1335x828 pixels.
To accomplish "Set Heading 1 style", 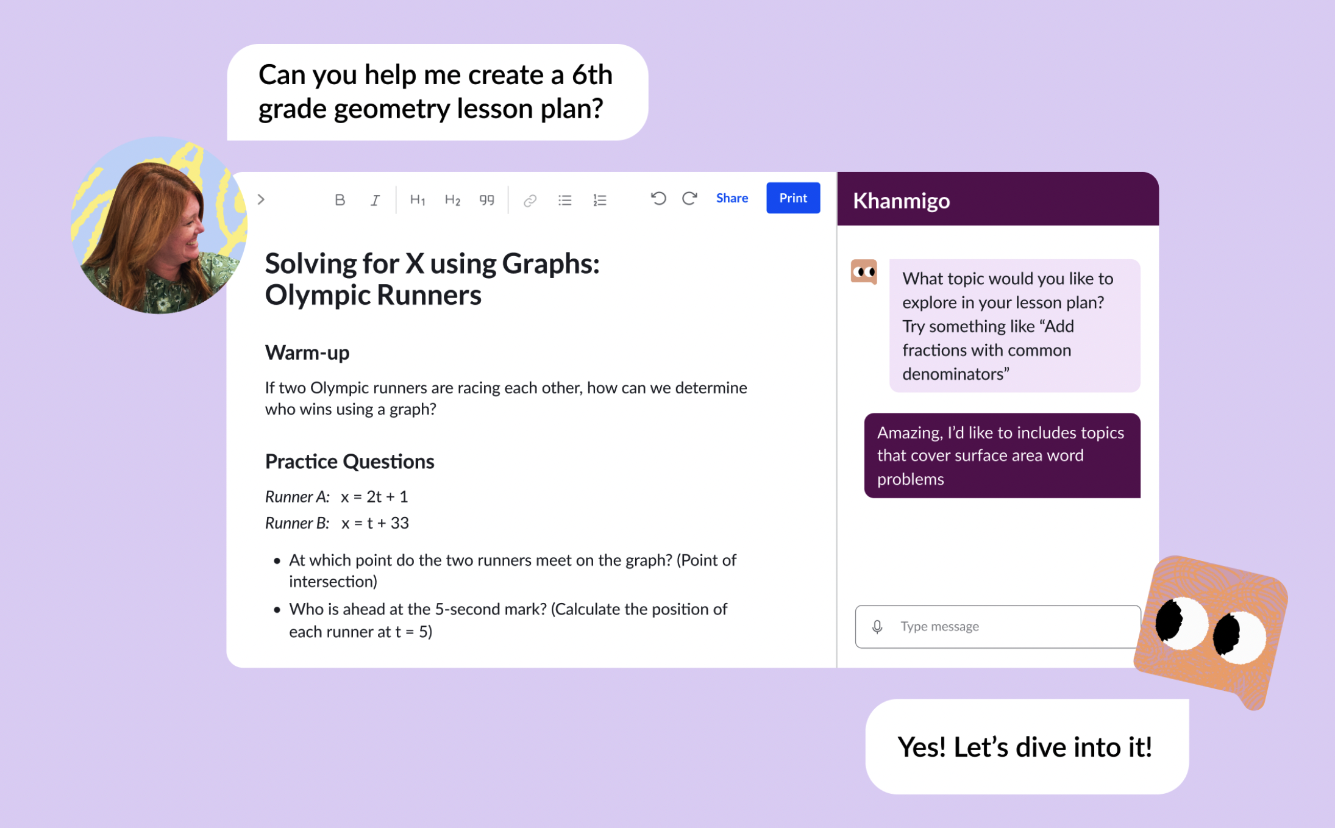I will (417, 199).
